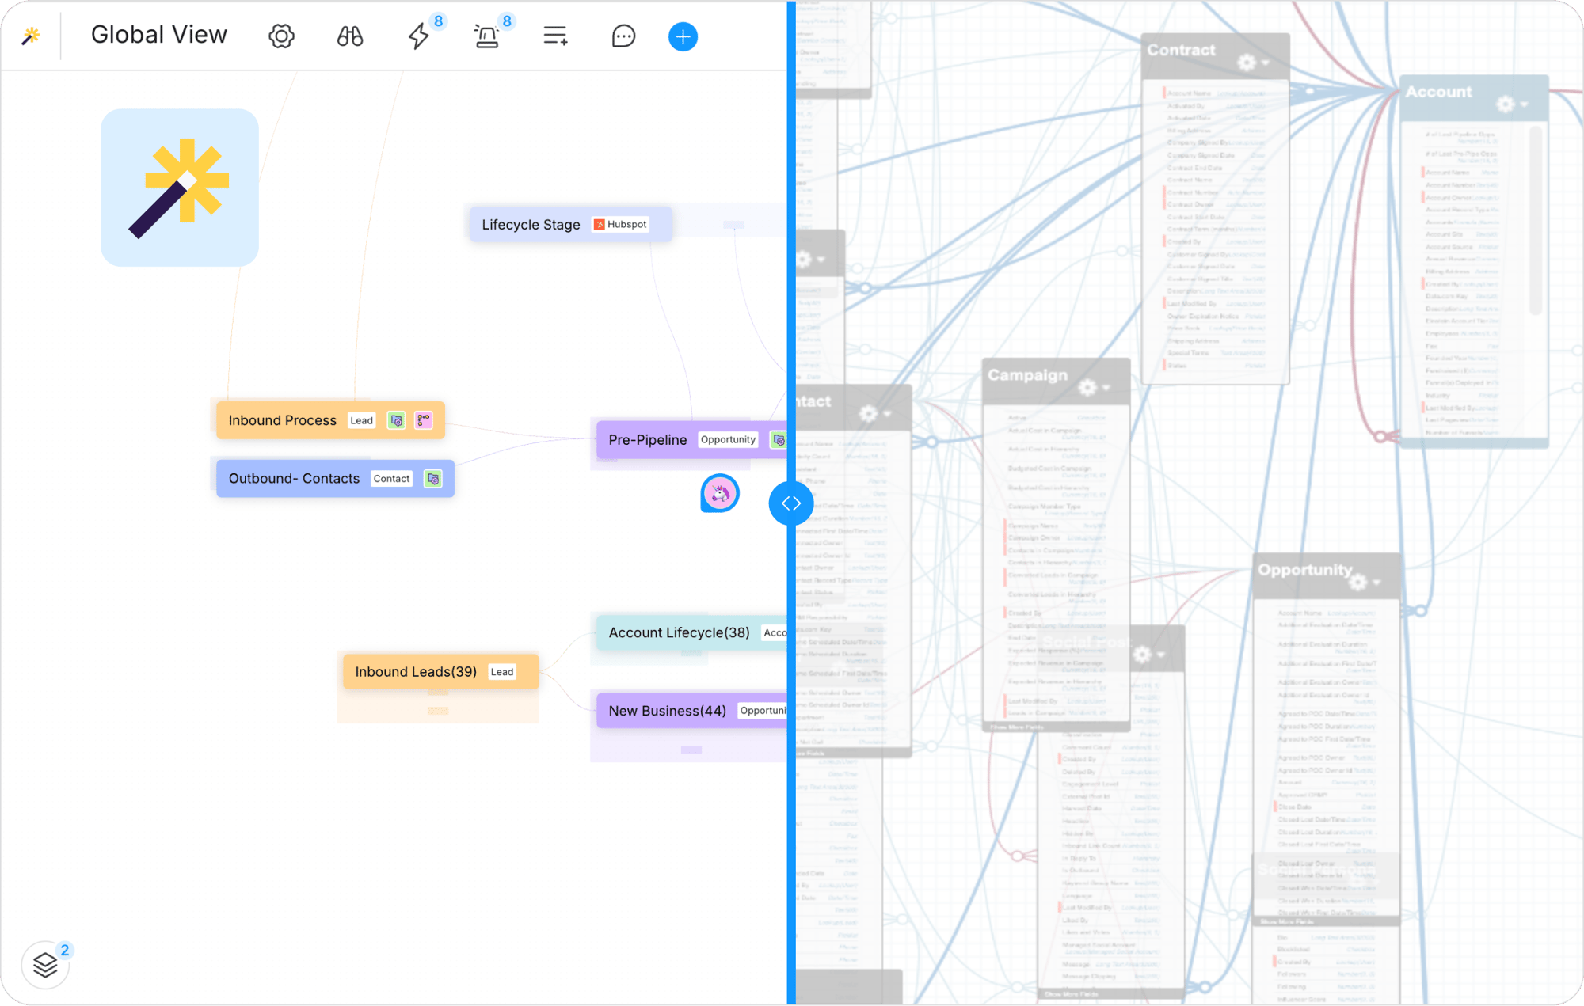
Task: Click the blue plus add button
Action: [683, 36]
